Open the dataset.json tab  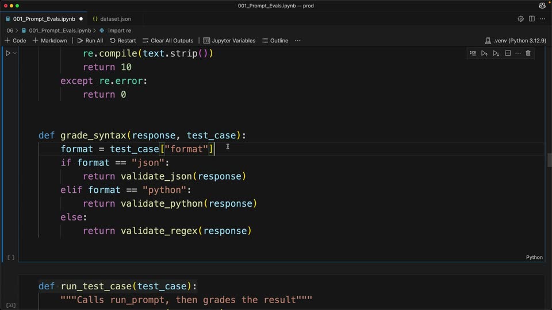point(116,18)
